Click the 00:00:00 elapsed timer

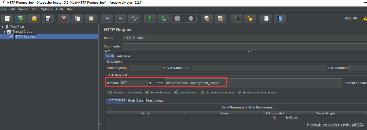coord(351,19)
